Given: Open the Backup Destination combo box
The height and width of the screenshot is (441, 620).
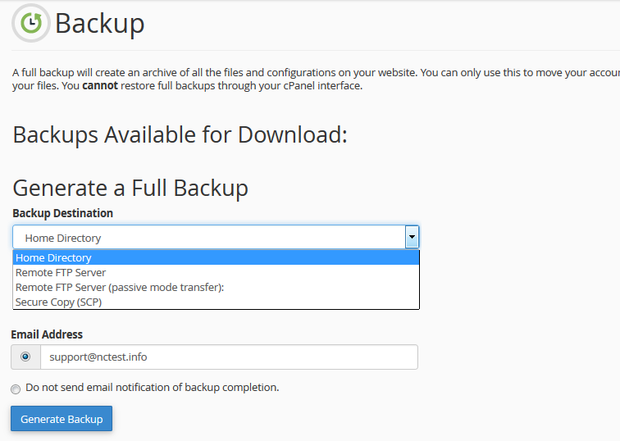Looking at the screenshot, I should pyautogui.click(x=209, y=238).
